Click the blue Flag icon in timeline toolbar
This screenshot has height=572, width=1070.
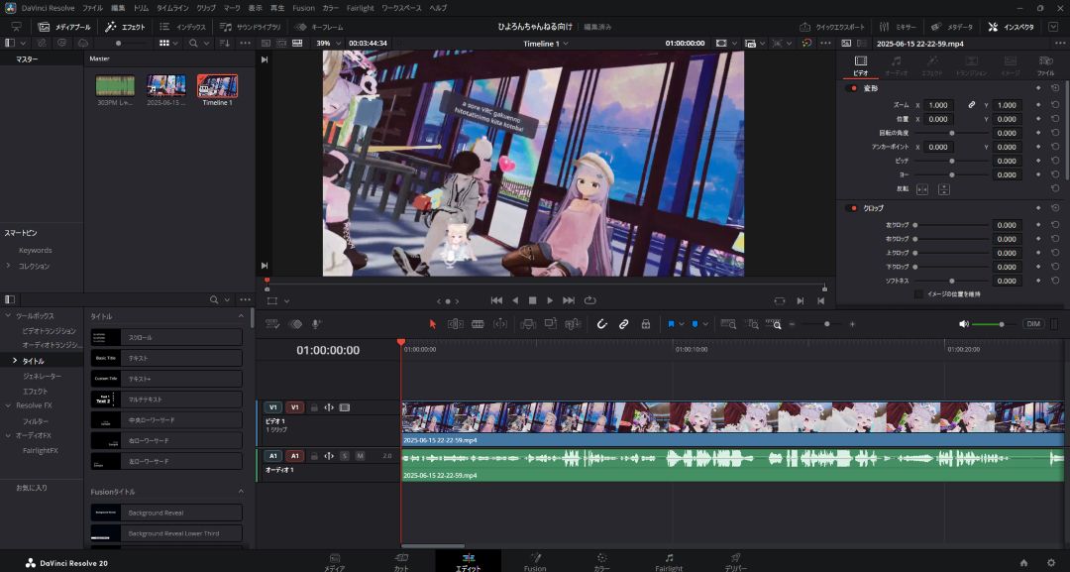671,324
